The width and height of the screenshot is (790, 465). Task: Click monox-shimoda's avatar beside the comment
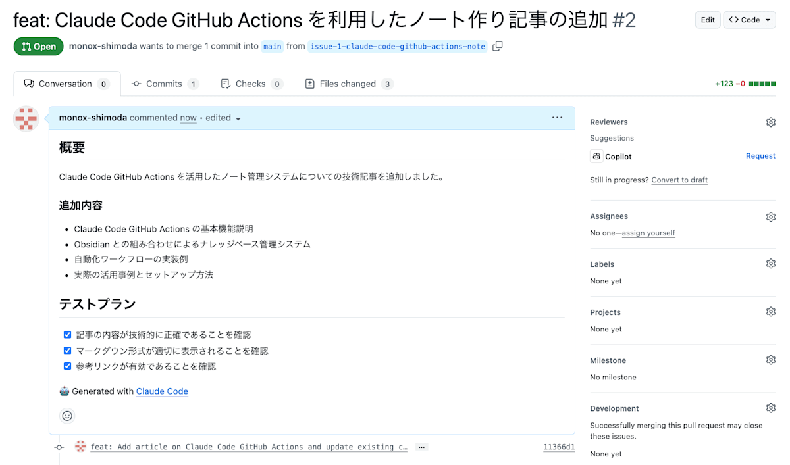[x=26, y=119]
